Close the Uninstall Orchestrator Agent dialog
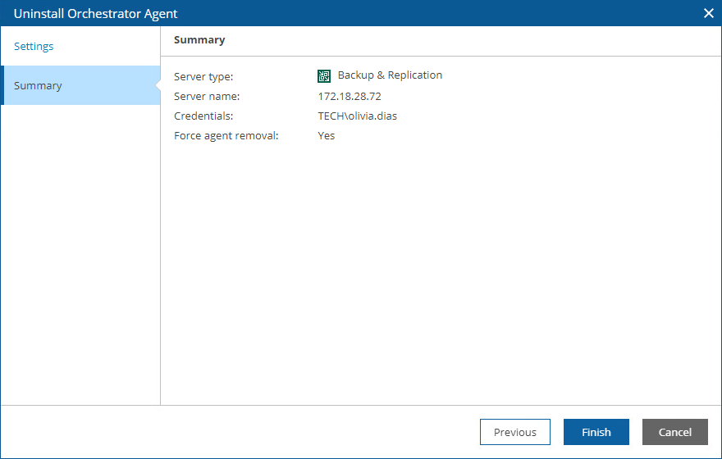Viewport: 722px width, 459px height. [x=708, y=13]
